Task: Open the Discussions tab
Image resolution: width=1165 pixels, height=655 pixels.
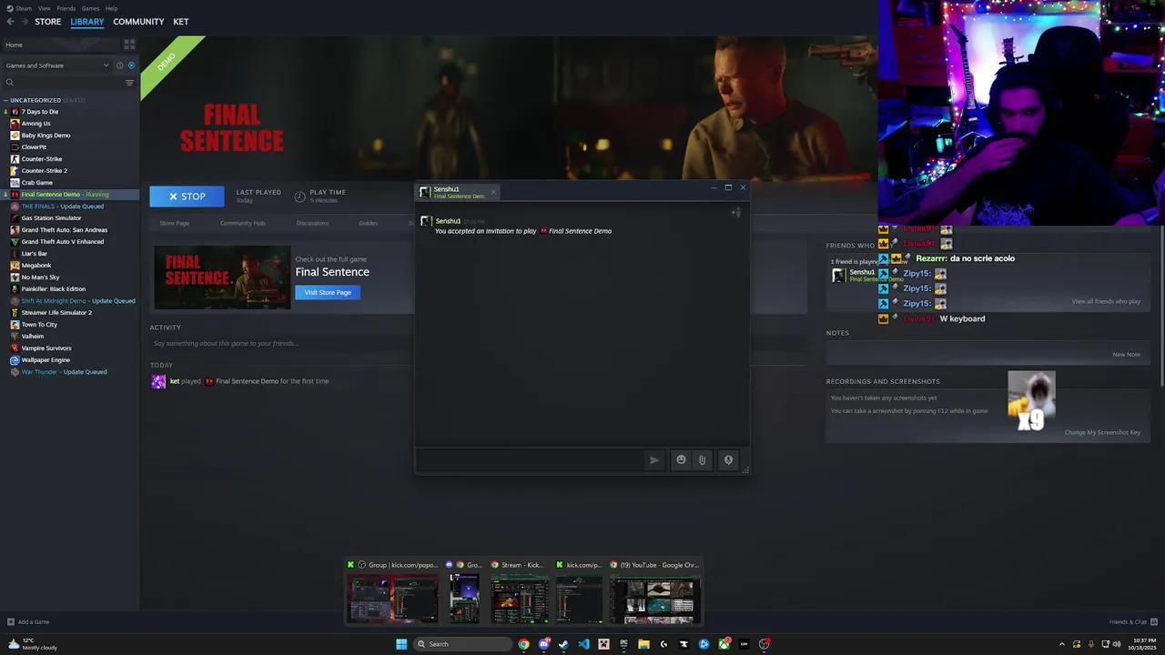Action: click(x=312, y=223)
